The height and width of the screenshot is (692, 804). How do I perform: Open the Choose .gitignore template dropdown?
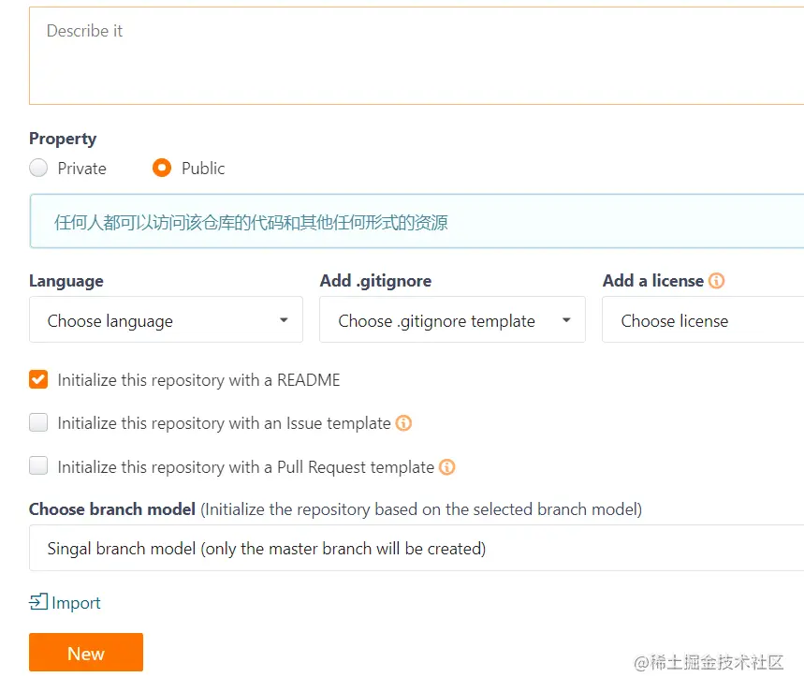click(x=452, y=319)
